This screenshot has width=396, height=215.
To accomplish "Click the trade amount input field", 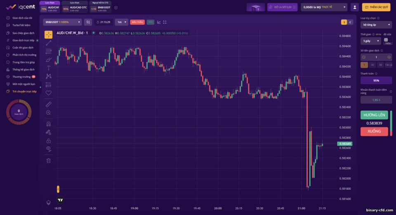I will point(376,57).
